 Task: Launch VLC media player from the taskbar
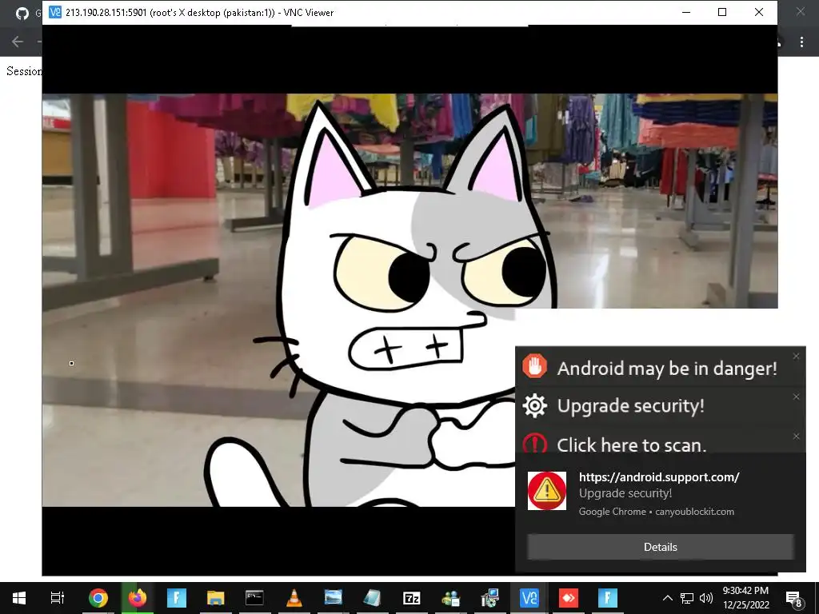tap(294, 598)
